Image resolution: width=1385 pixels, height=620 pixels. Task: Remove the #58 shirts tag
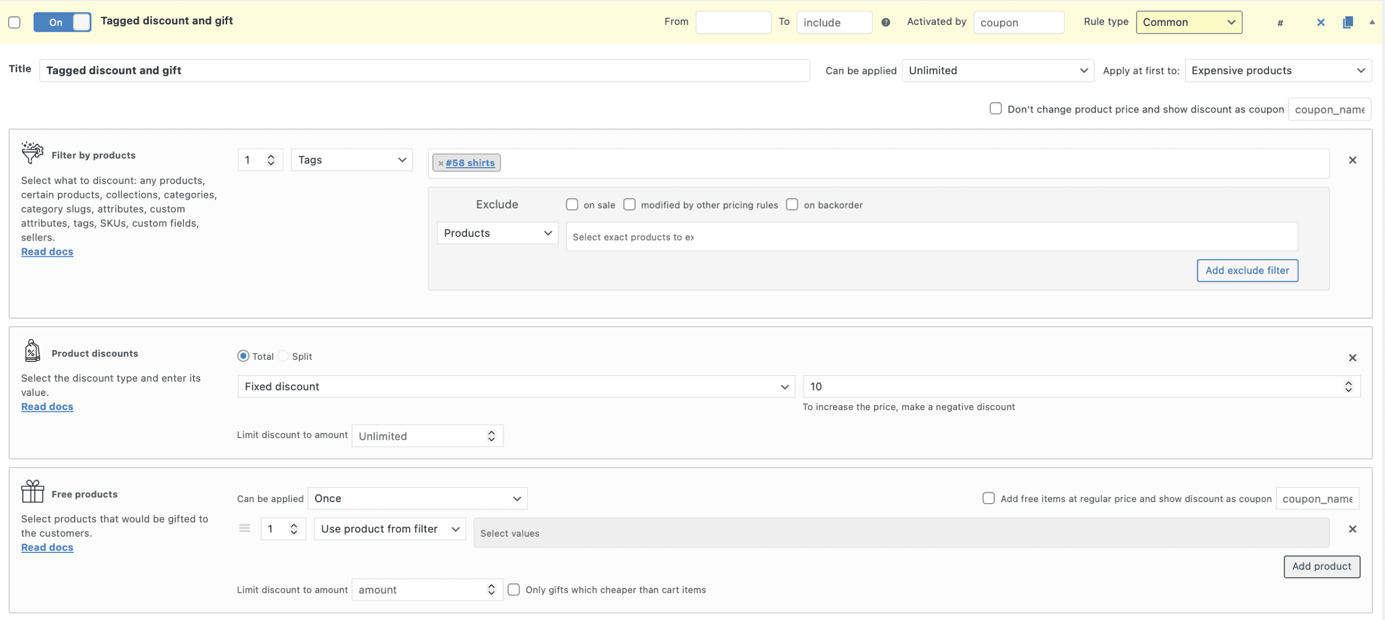pos(441,163)
